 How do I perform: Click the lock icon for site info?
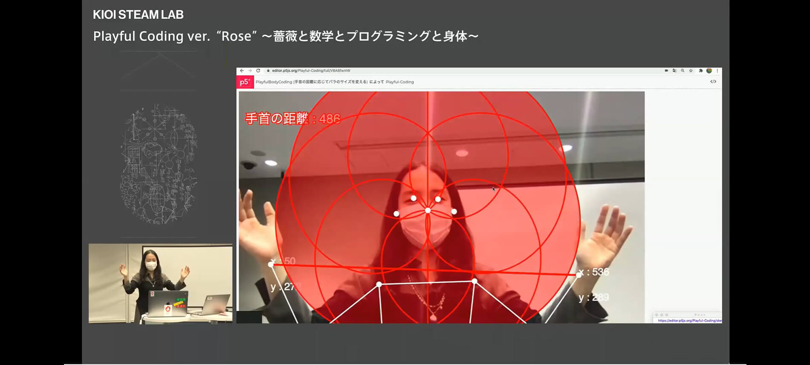tap(268, 71)
